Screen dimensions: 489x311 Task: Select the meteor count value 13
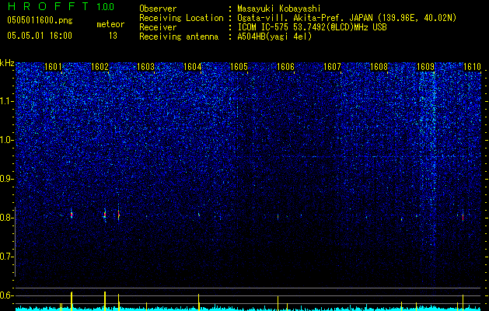[x=113, y=36]
